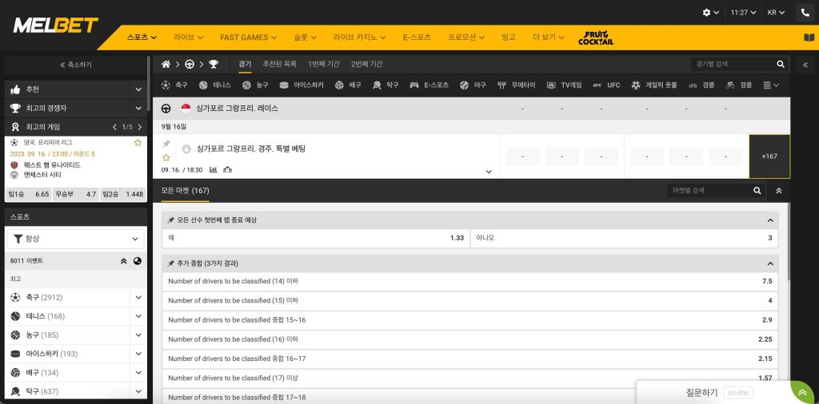Select UFC sport filter
The image size is (819, 404).
tap(606, 85)
